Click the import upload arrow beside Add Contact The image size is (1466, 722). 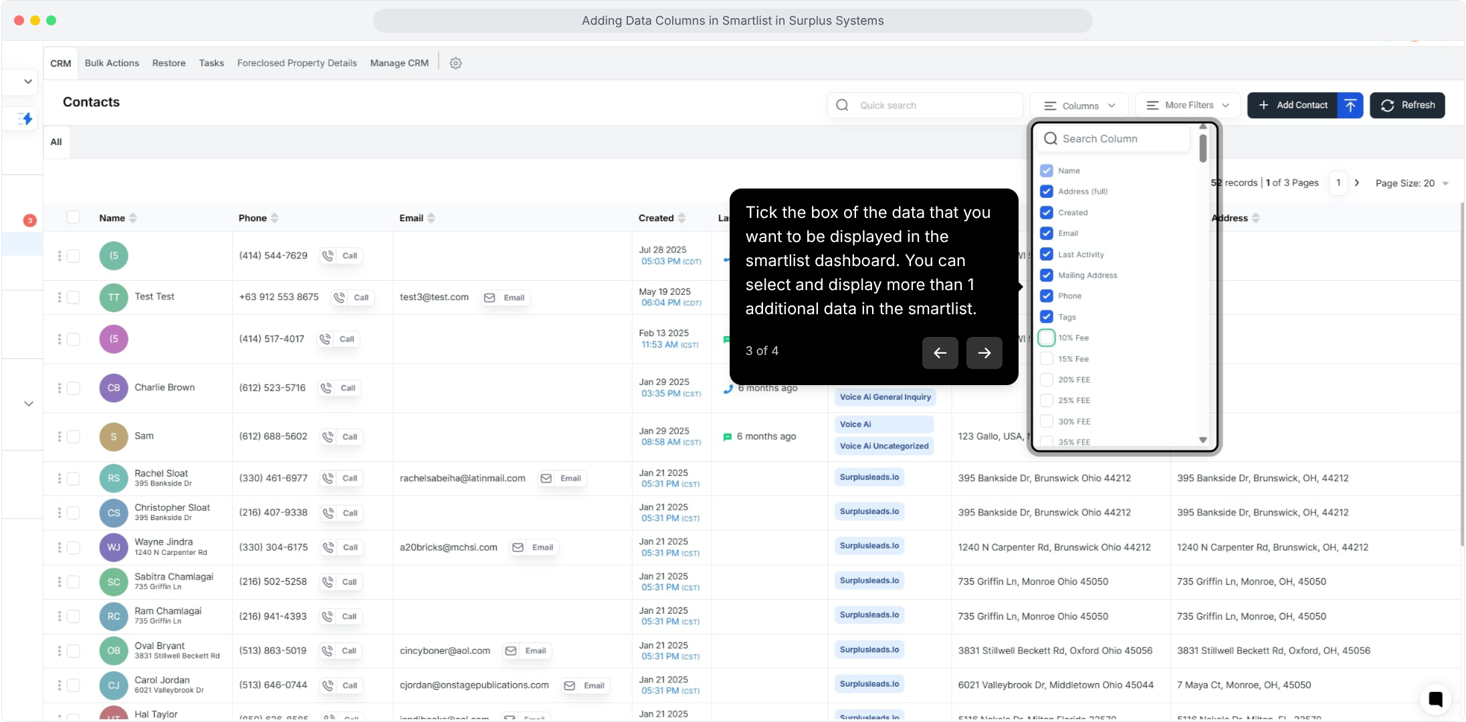tap(1350, 105)
